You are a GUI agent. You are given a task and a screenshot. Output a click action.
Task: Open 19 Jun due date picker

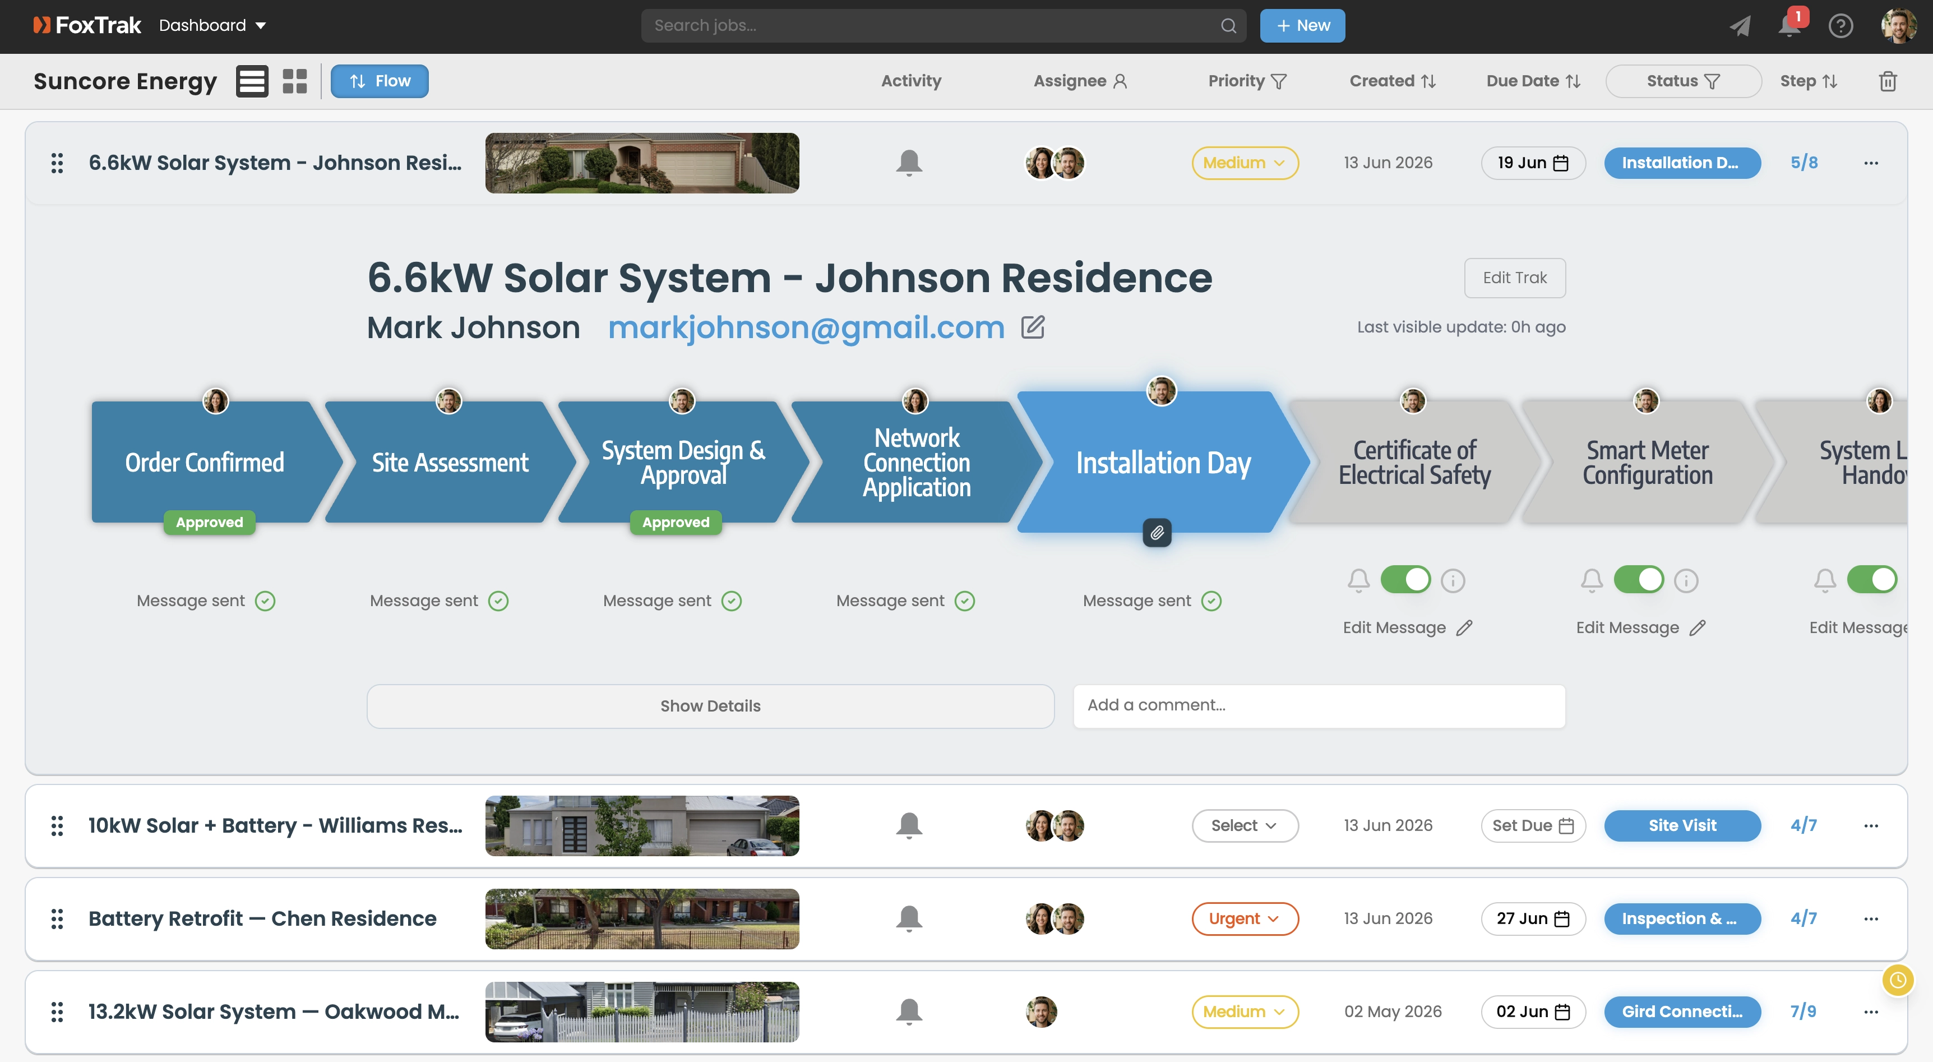[1533, 163]
